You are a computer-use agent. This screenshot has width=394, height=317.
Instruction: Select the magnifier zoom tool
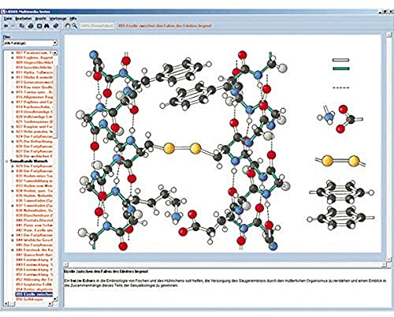75,26
